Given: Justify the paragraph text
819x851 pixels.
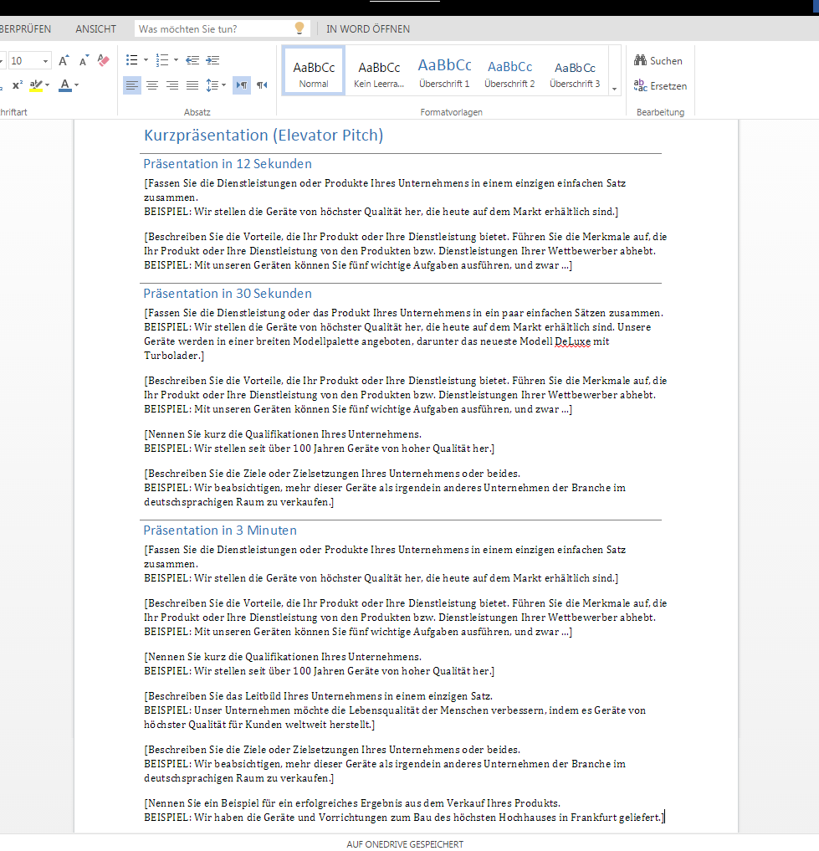Looking at the screenshot, I should coord(192,85).
